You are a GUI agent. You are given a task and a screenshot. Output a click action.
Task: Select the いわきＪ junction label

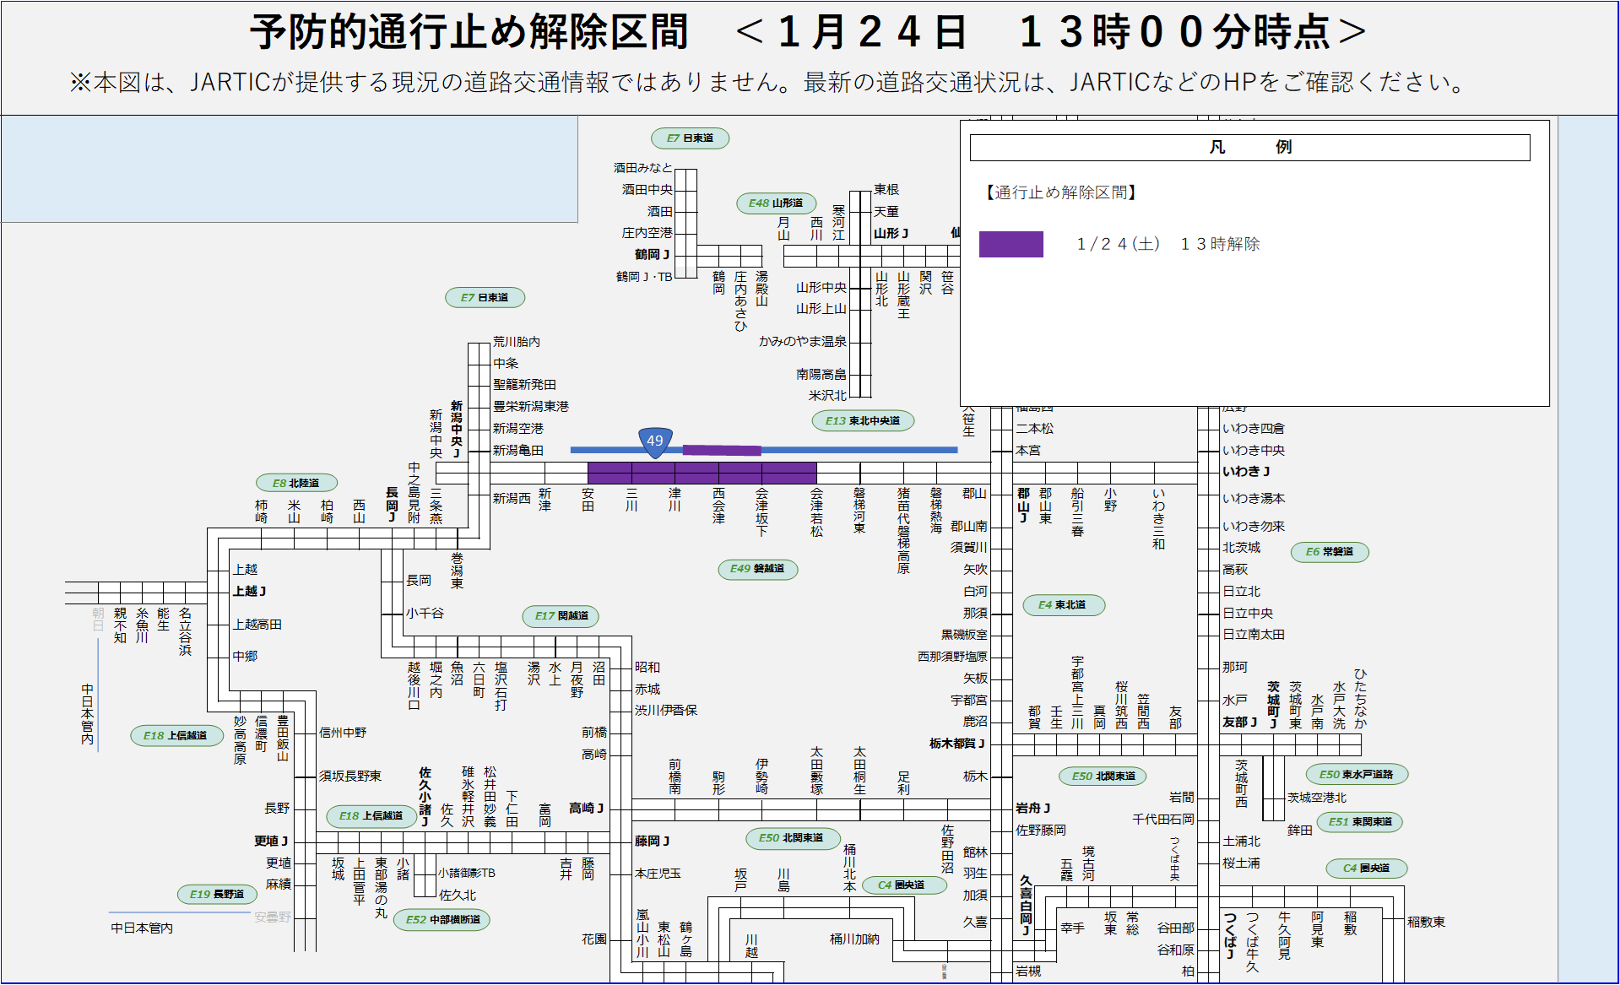pyautogui.click(x=1246, y=472)
